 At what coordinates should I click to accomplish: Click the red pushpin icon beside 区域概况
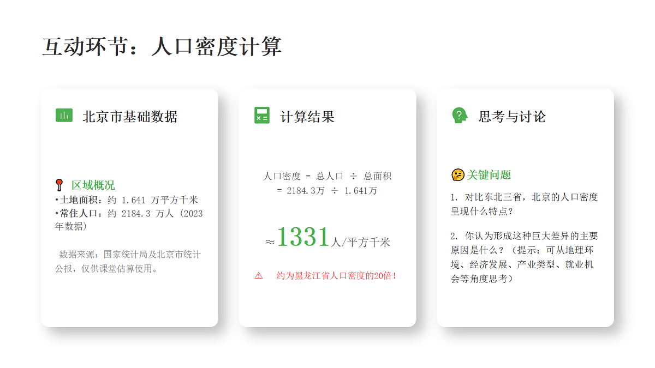pyautogui.click(x=59, y=185)
